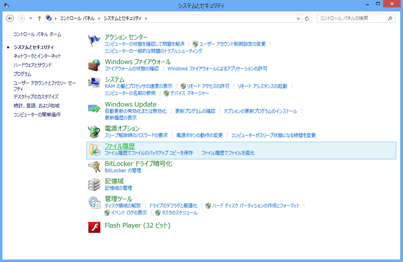This screenshot has height=262, width=403.
Task: Expand the chevron after システムとセキュリティ in the address bar
Action: [x=146, y=18]
